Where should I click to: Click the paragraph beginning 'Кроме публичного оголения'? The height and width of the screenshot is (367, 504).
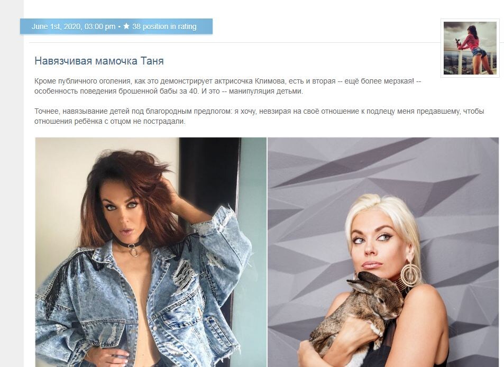coord(227,86)
